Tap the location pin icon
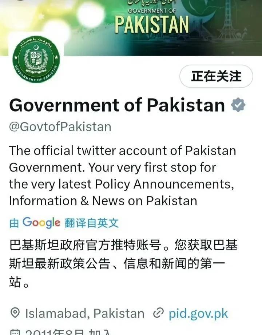 [15, 313]
